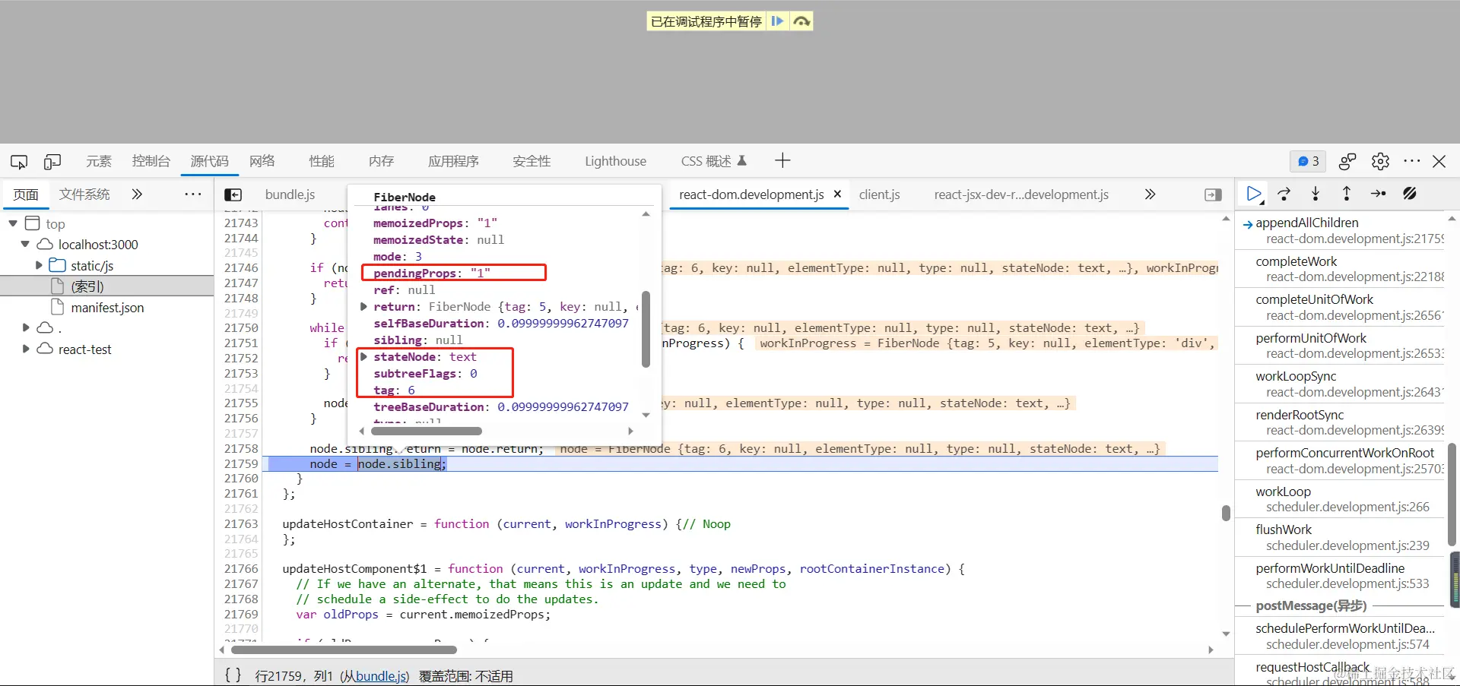Set breakpoint on line number 21766
The width and height of the screenshot is (1460, 686).
(241, 569)
